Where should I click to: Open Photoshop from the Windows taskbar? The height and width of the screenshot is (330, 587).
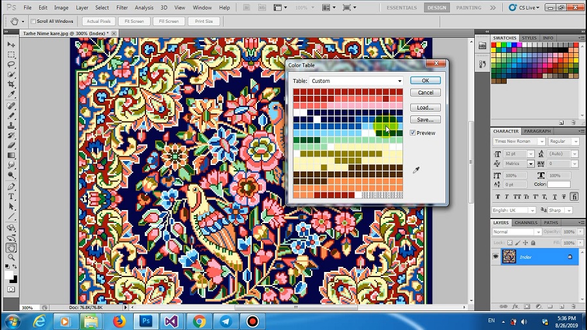pyautogui.click(x=145, y=321)
